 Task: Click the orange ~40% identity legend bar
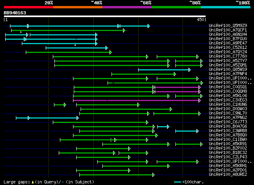point(78,7)
